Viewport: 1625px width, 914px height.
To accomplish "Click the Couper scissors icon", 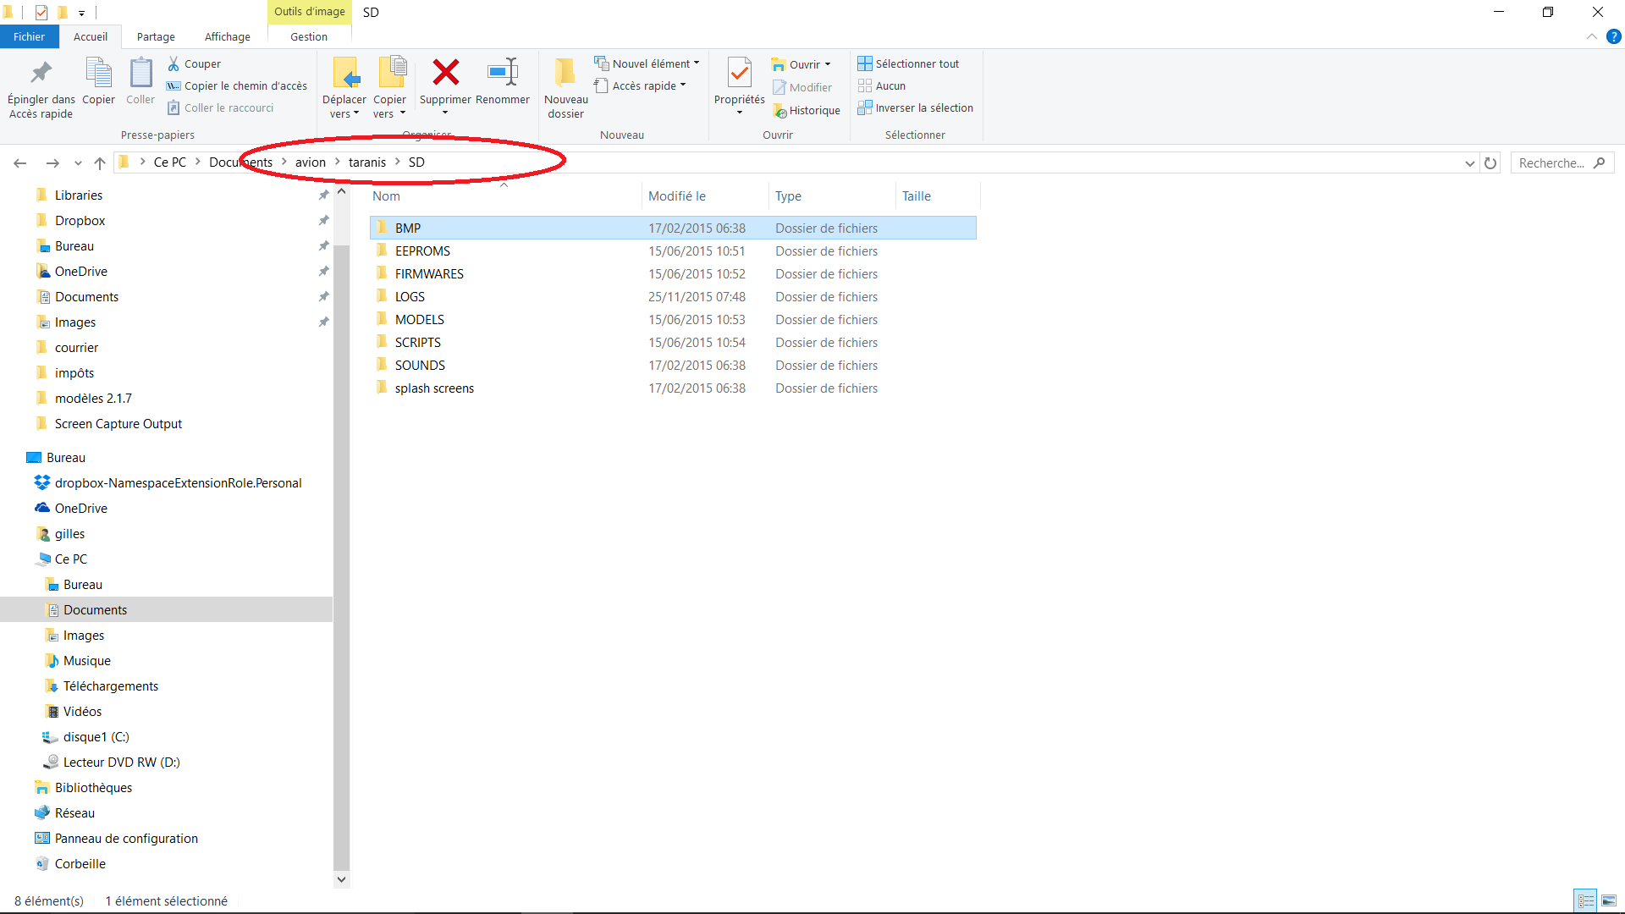I will tap(174, 63).
